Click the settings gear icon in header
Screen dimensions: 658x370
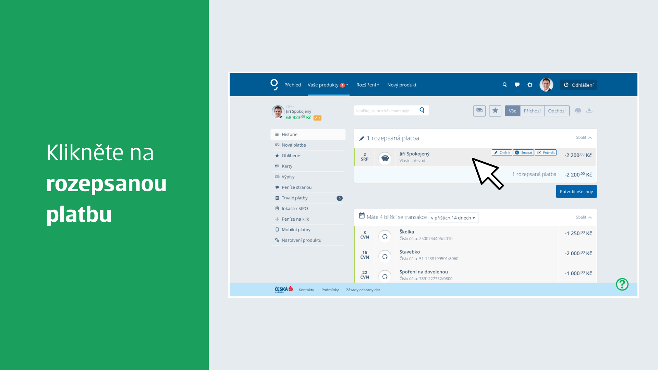click(529, 85)
